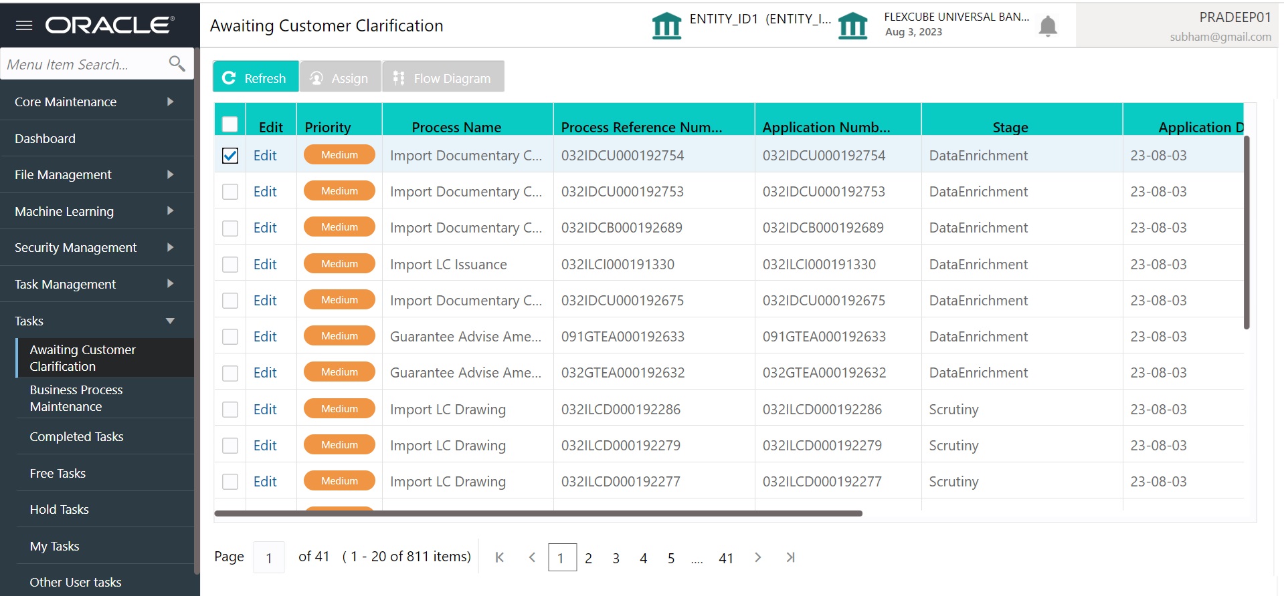The height and width of the screenshot is (596, 1284).
Task: Open the notifications bell
Action: click(1048, 26)
